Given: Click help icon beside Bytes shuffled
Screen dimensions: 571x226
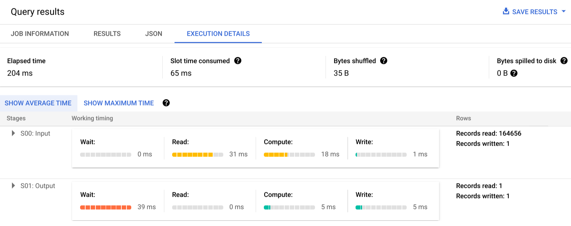Looking at the screenshot, I should point(384,61).
